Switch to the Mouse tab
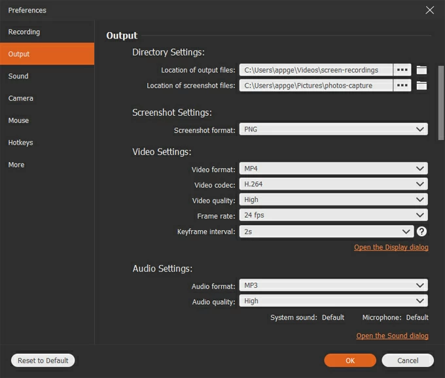The width and height of the screenshot is (445, 378). [47, 120]
